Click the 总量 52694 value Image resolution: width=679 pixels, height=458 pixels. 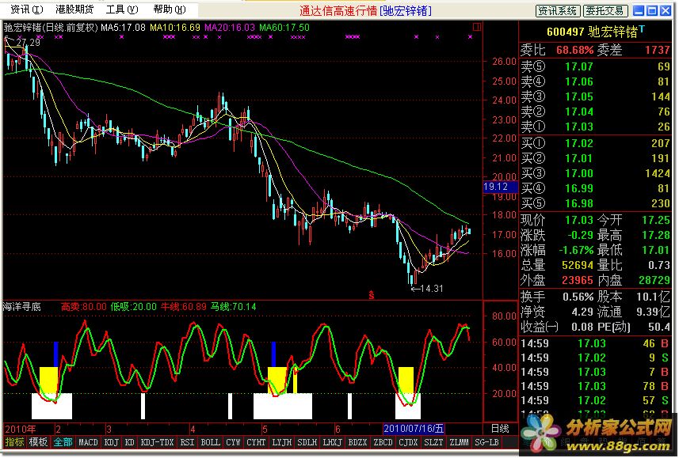click(x=578, y=265)
